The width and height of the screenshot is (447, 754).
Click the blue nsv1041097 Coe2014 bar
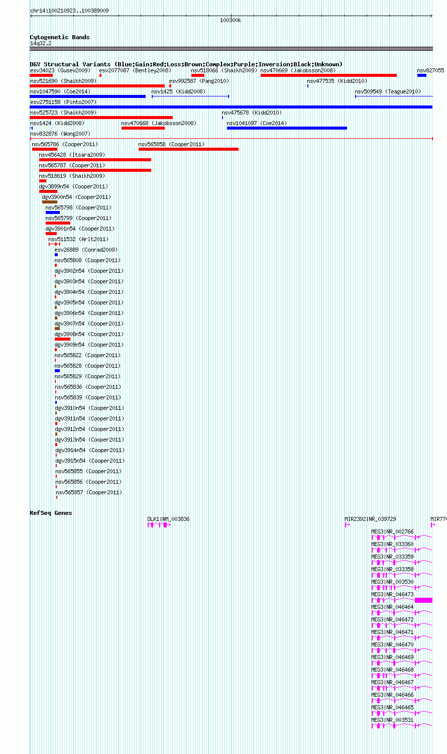tap(287, 128)
